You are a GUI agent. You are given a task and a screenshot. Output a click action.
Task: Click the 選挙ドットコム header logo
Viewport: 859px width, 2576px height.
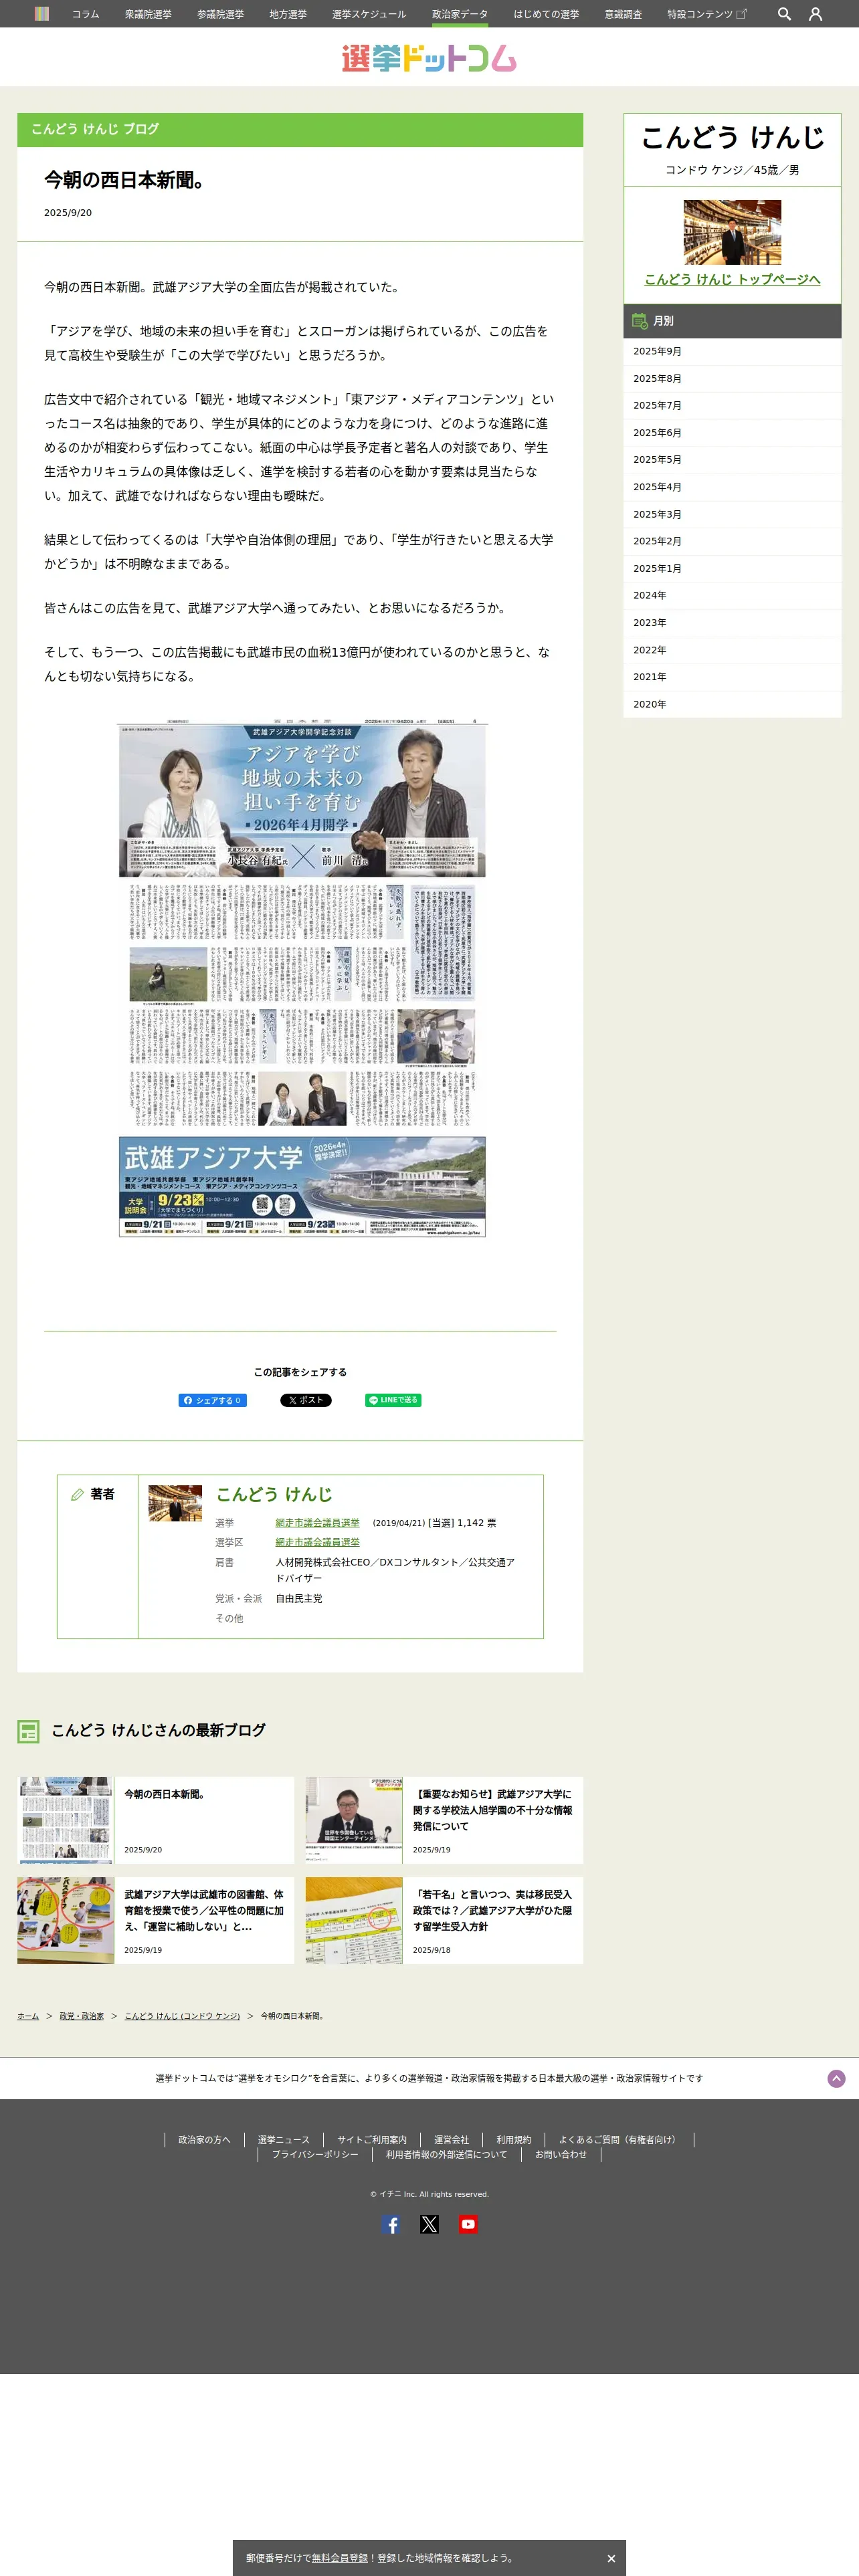pyautogui.click(x=429, y=58)
